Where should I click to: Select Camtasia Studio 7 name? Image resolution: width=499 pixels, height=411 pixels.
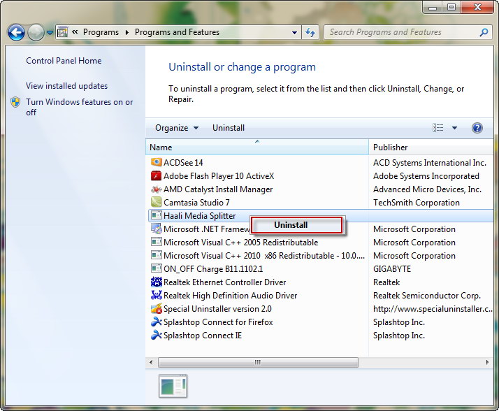pos(196,203)
